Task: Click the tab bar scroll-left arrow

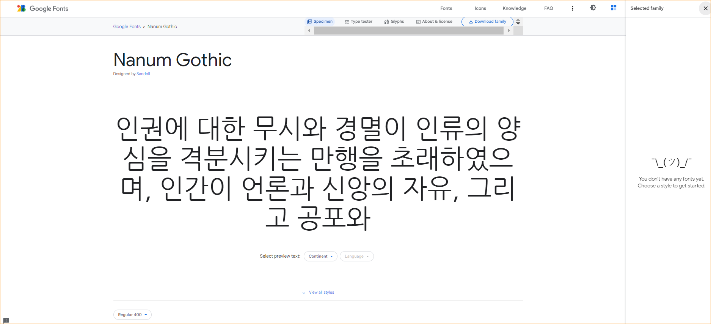Action: pos(309,31)
